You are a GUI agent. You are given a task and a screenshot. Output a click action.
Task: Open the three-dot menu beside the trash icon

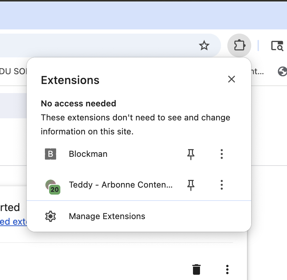coord(227,269)
